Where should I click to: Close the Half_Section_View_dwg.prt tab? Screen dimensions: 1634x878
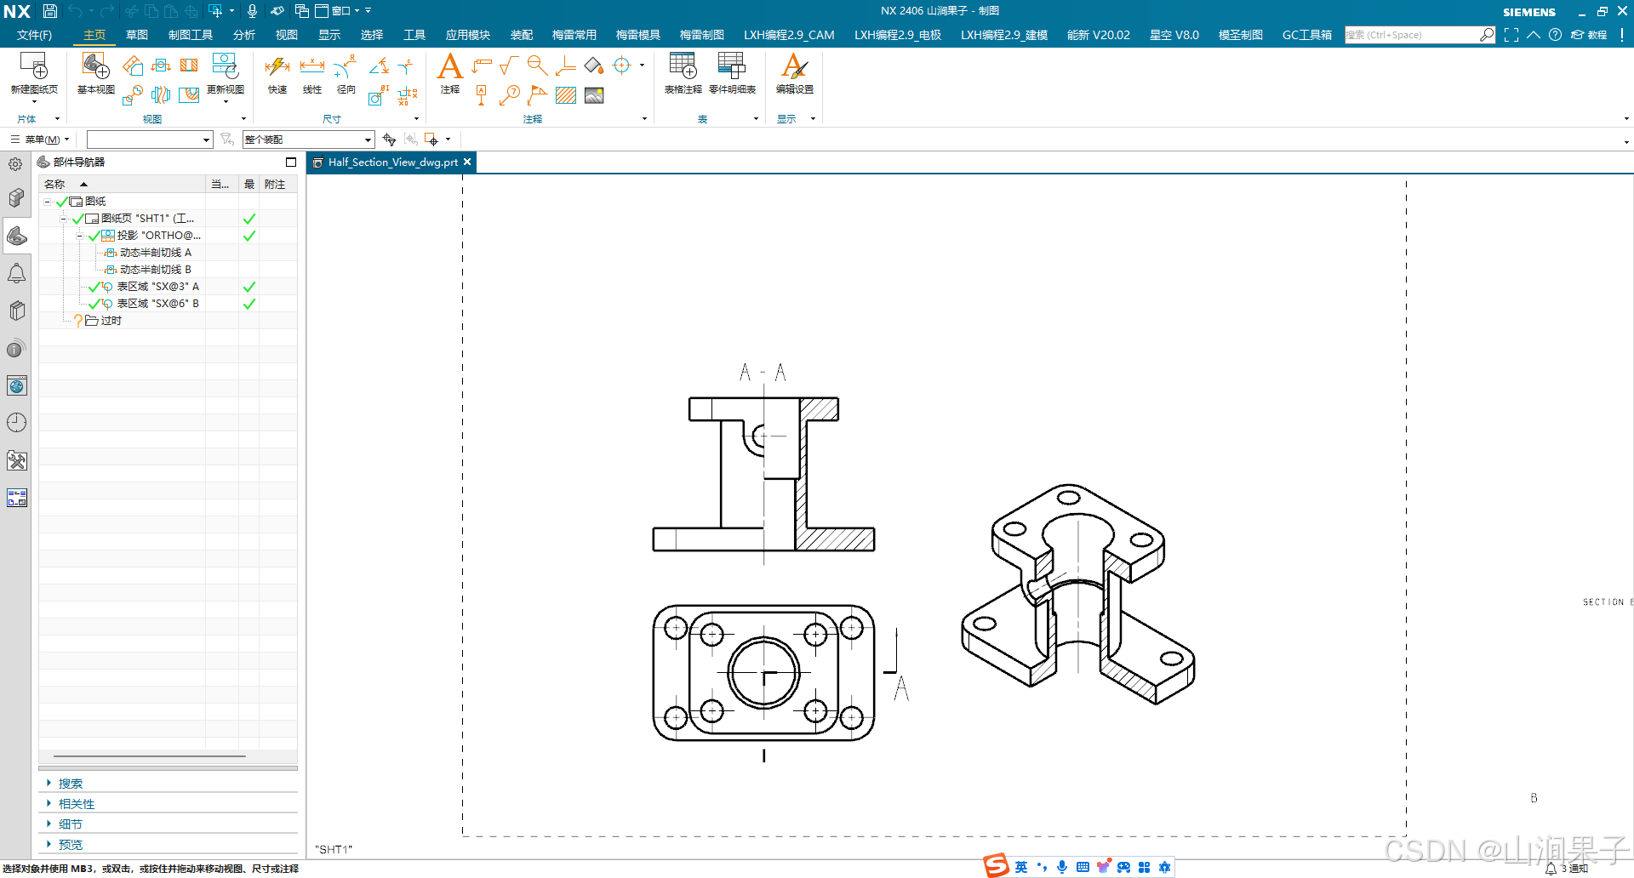(x=467, y=162)
